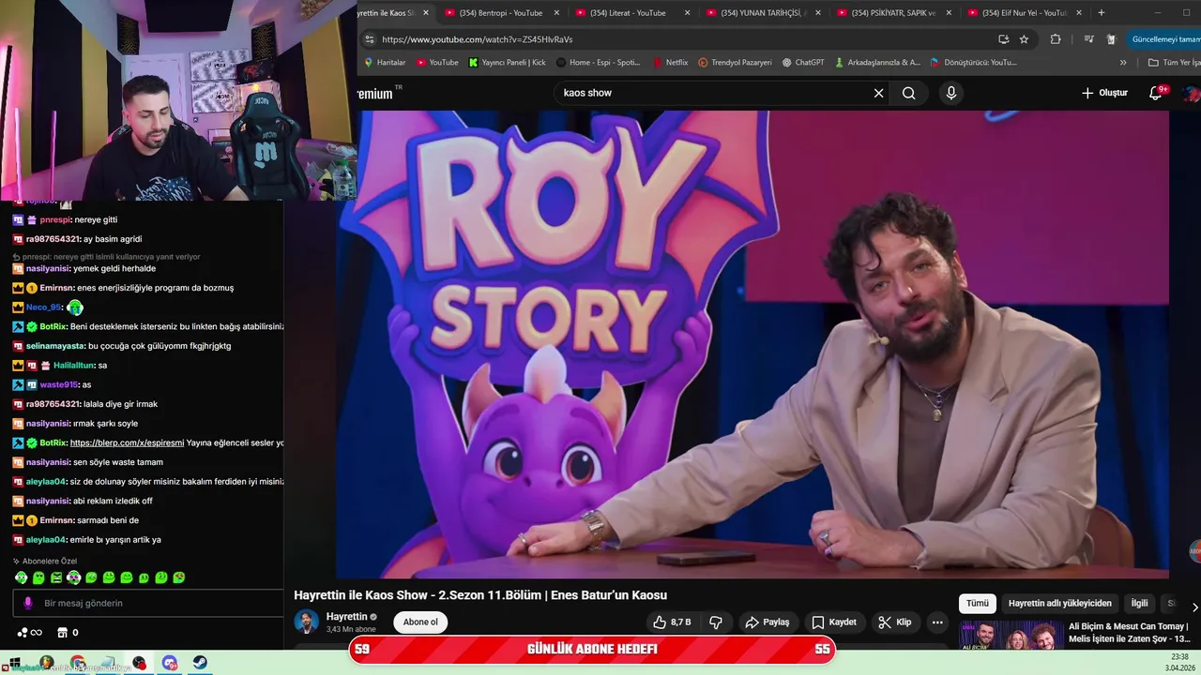Open 'Dönüştürücü: YouTu...' bookmark

coord(973,63)
